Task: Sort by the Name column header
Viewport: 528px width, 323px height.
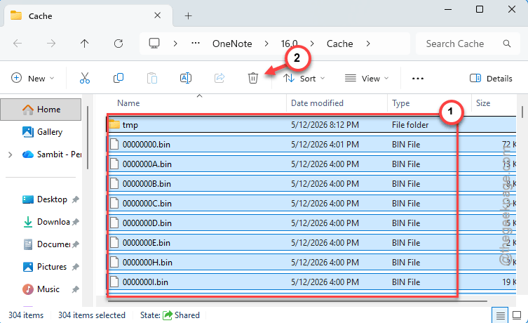Action: pyautogui.click(x=128, y=103)
